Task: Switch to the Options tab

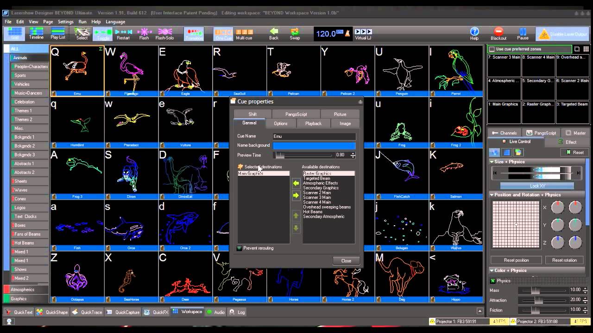Action: [280, 123]
